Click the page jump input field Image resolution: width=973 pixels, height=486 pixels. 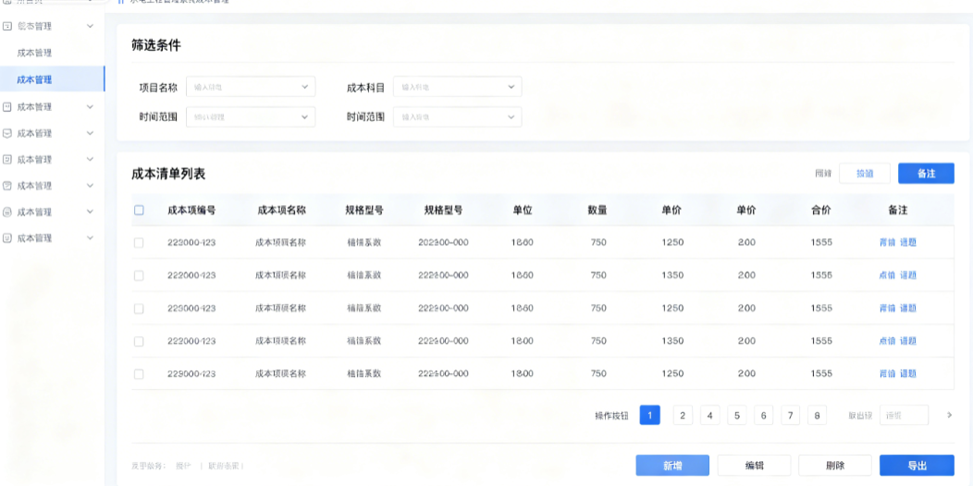tap(905, 416)
